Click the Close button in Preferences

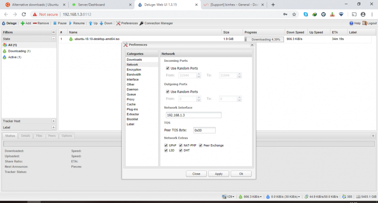(x=196, y=174)
